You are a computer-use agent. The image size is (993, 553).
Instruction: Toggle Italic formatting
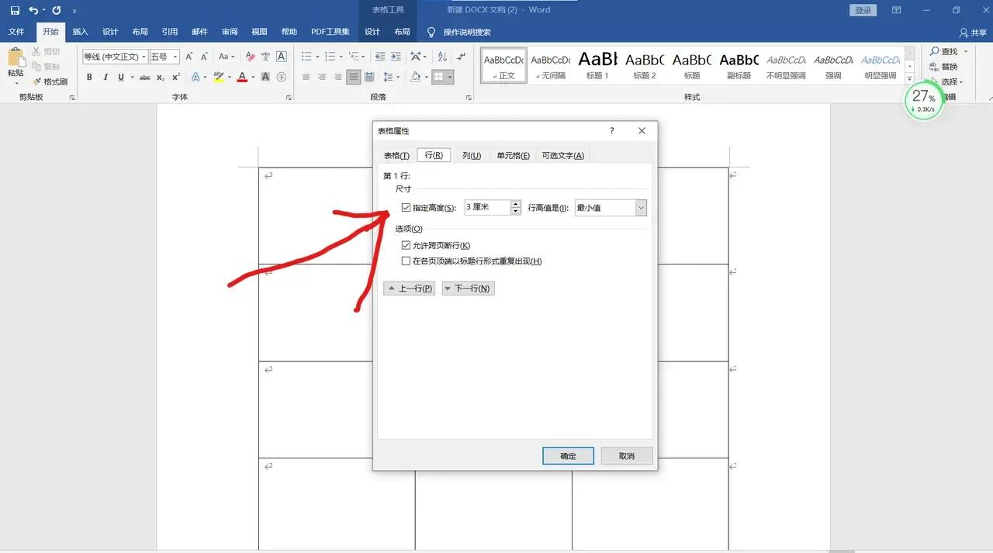[105, 77]
